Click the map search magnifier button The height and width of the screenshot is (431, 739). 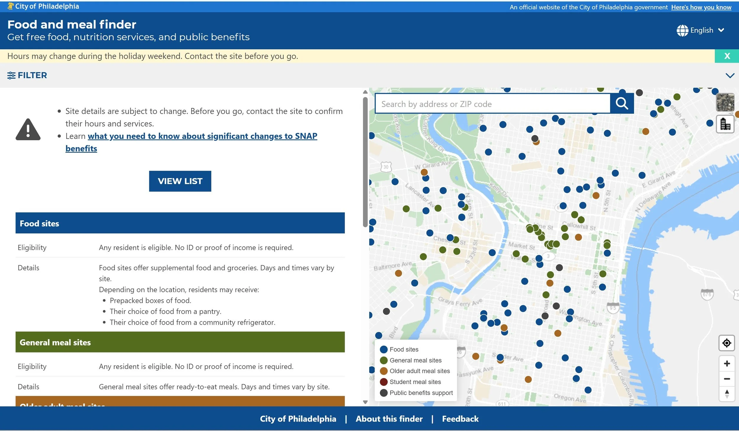click(622, 103)
